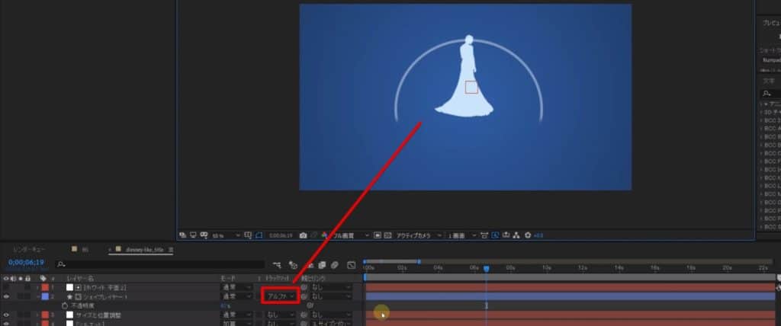The image size is (781, 326).
Task: Click pixel aspect ratio correction icon
Action: tap(484, 235)
